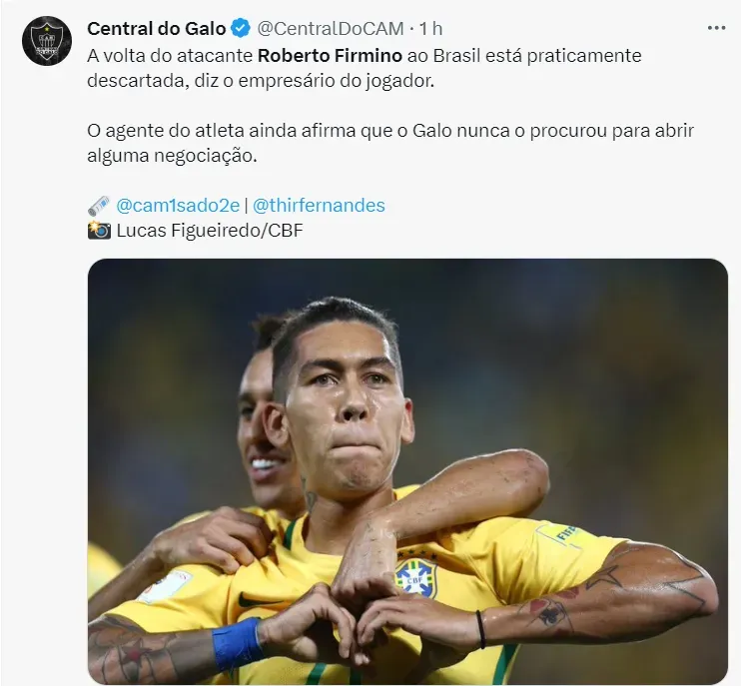Open the @cam1sado2e mention
Viewport: 741px width, 686px height.
[178, 206]
